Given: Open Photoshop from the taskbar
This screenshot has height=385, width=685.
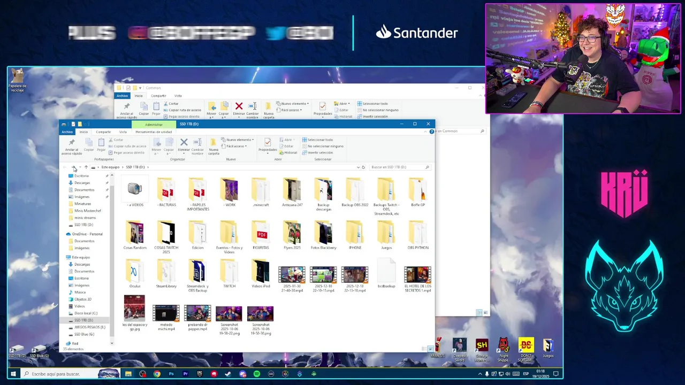Looking at the screenshot, I should [x=171, y=374].
